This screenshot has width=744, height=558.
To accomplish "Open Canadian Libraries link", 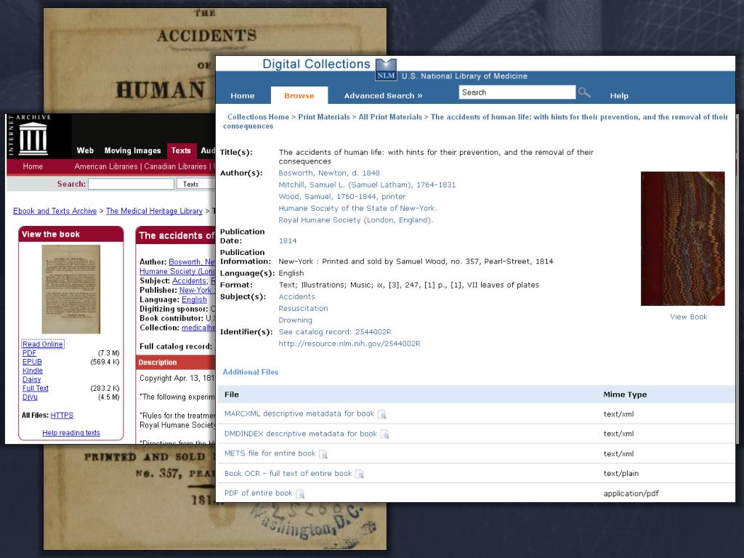I will click(x=175, y=166).
